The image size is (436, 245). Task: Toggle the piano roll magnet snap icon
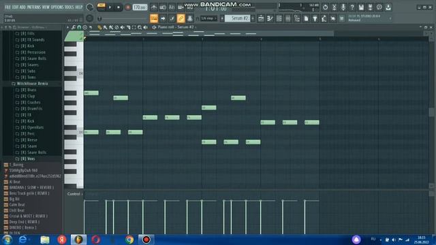(x=79, y=27)
